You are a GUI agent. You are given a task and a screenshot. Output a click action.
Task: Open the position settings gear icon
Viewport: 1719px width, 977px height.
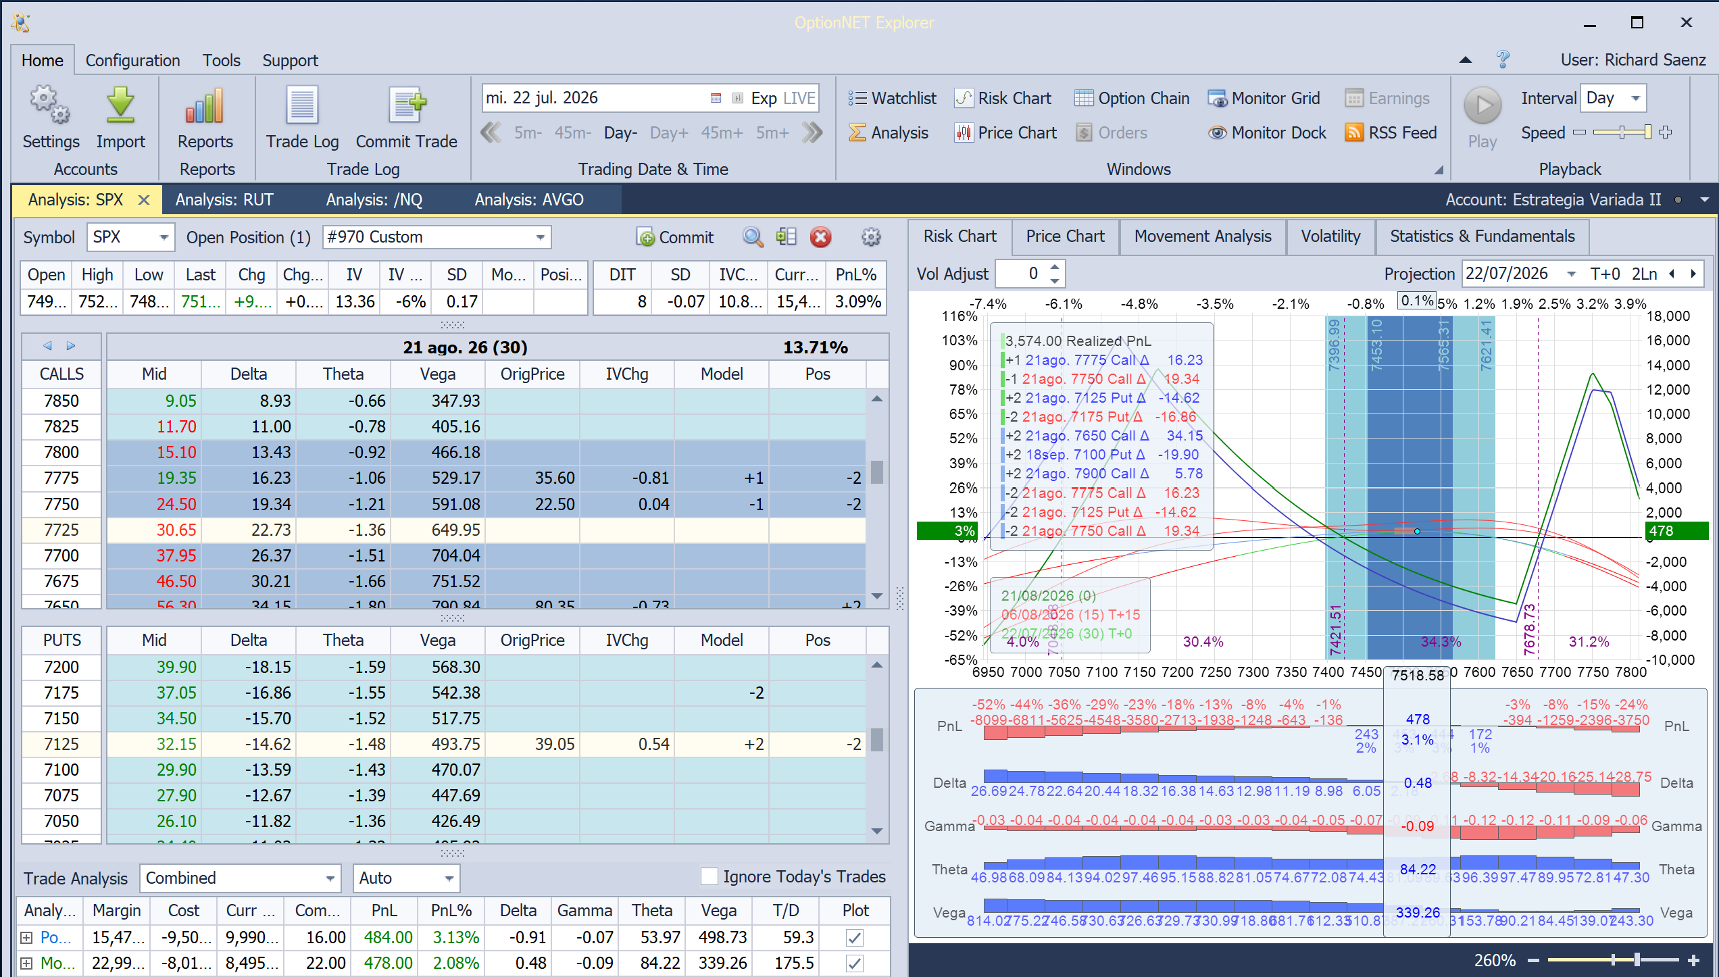click(871, 237)
